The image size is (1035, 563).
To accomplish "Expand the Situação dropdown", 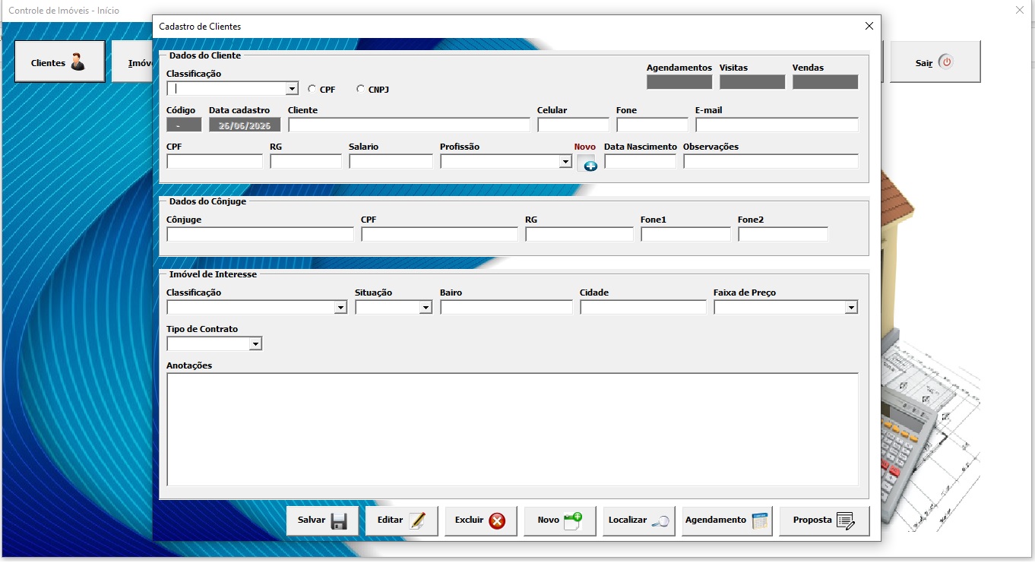I will pos(426,308).
